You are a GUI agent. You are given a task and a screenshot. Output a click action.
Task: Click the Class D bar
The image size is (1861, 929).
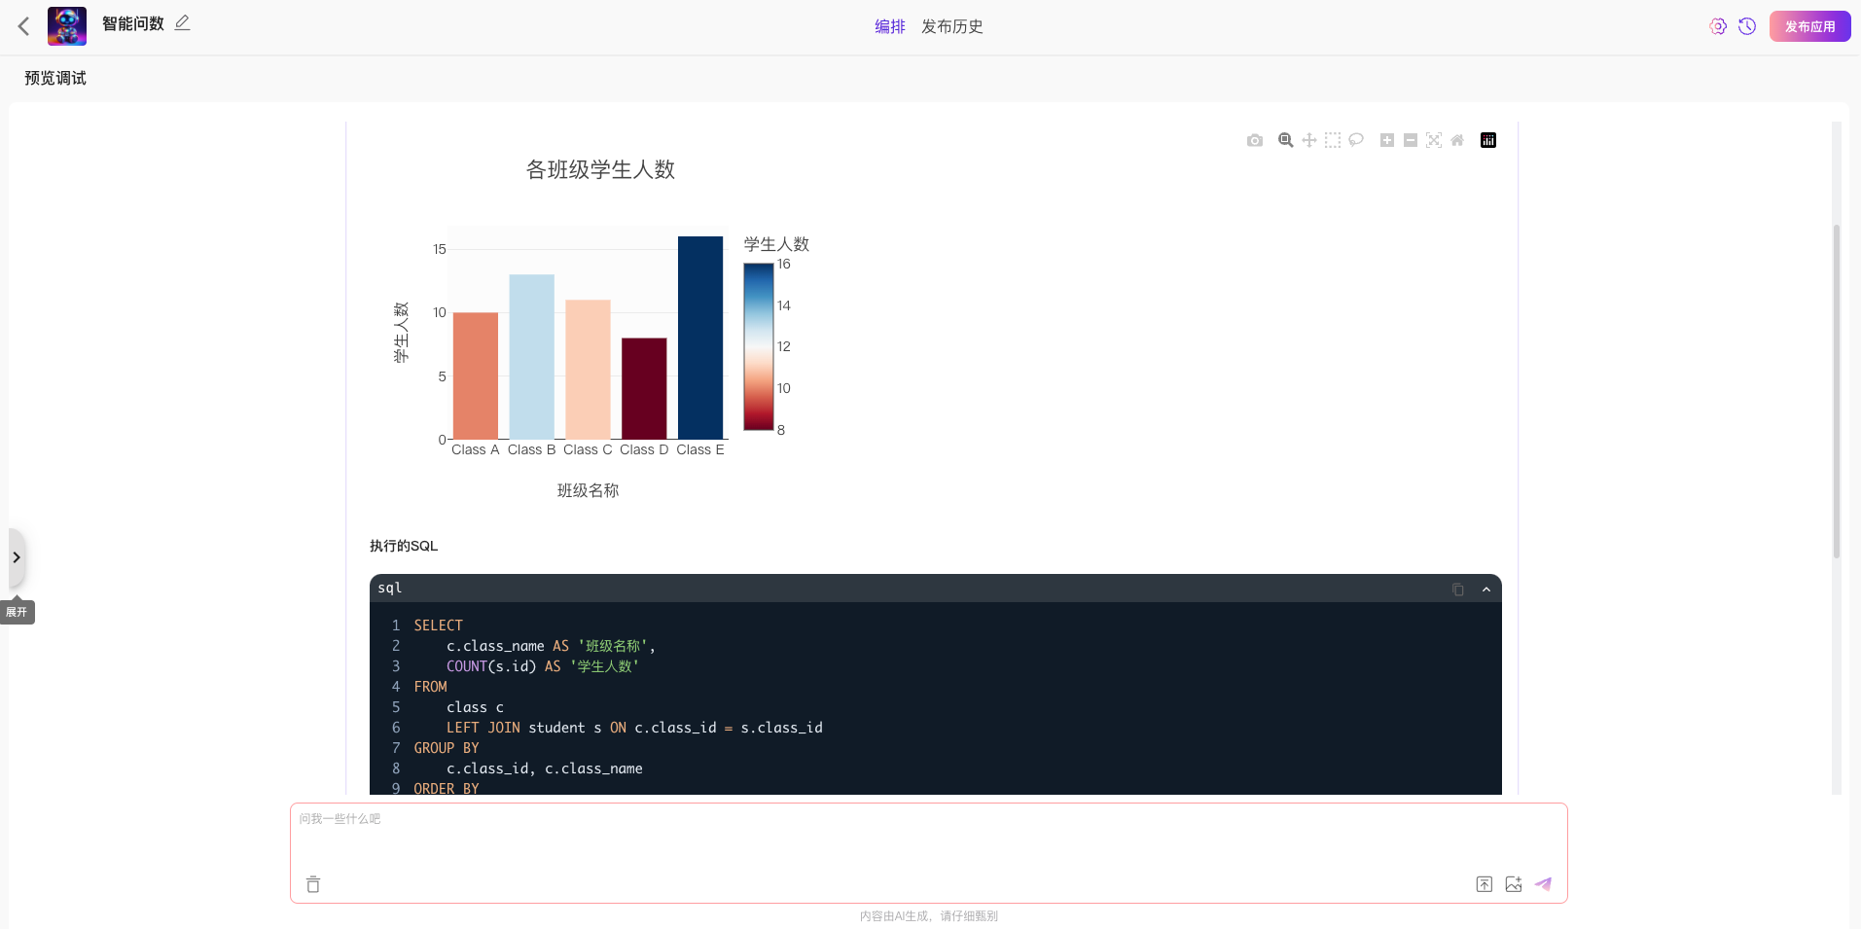pyautogui.click(x=644, y=388)
